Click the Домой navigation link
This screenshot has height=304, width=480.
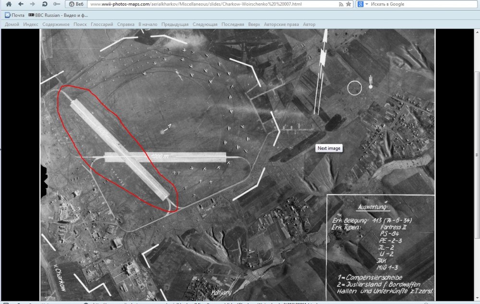pyautogui.click(x=12, y=24)
